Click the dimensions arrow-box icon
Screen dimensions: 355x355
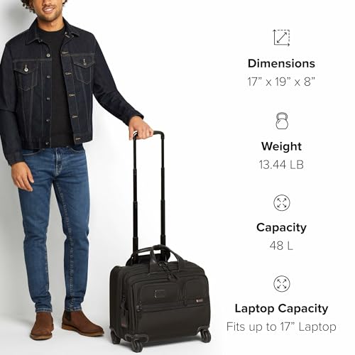point(281,38)
